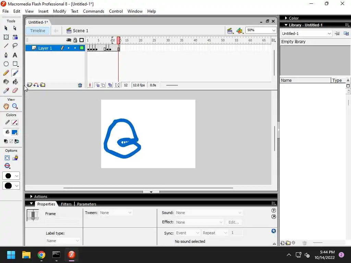351x263 pixels.
Task: Click Edit Scene clapper icon
Action: pyautogui.click(x=230, y=30)
